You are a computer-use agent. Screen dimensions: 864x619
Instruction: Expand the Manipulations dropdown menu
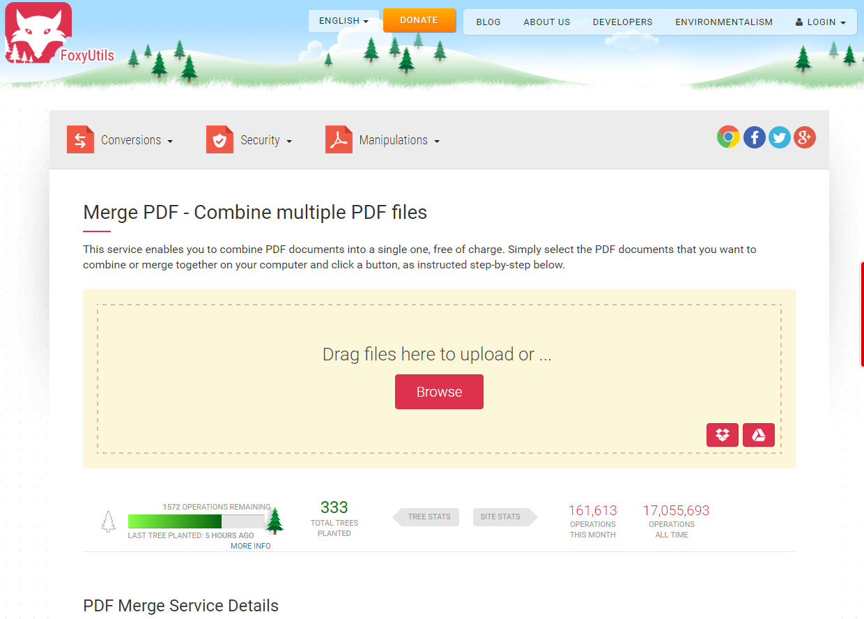pos(399,141)
